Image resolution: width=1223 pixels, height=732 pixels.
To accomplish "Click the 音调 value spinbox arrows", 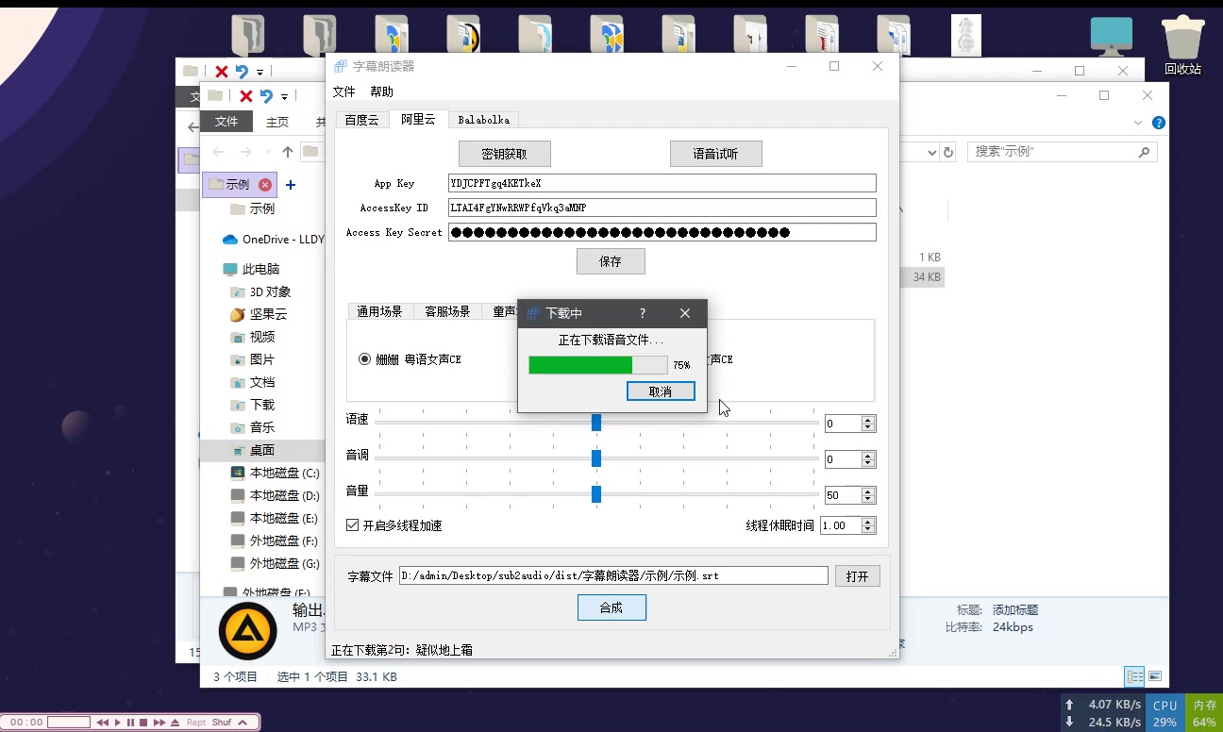I will (x=868, y=459).
